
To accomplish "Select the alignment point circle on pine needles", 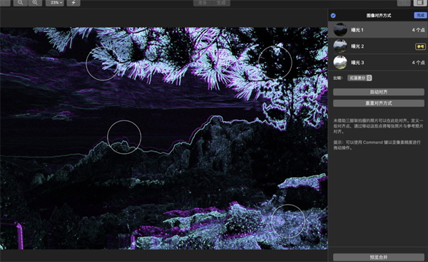I will pos(103,63).
